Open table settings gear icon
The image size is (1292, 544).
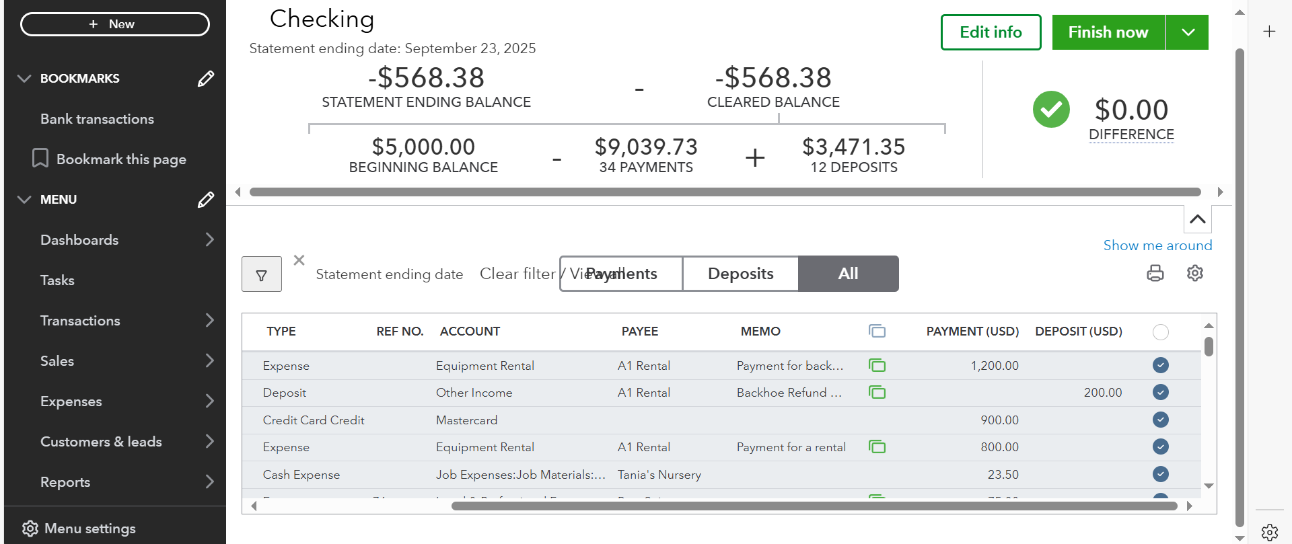coord(1194,273)
